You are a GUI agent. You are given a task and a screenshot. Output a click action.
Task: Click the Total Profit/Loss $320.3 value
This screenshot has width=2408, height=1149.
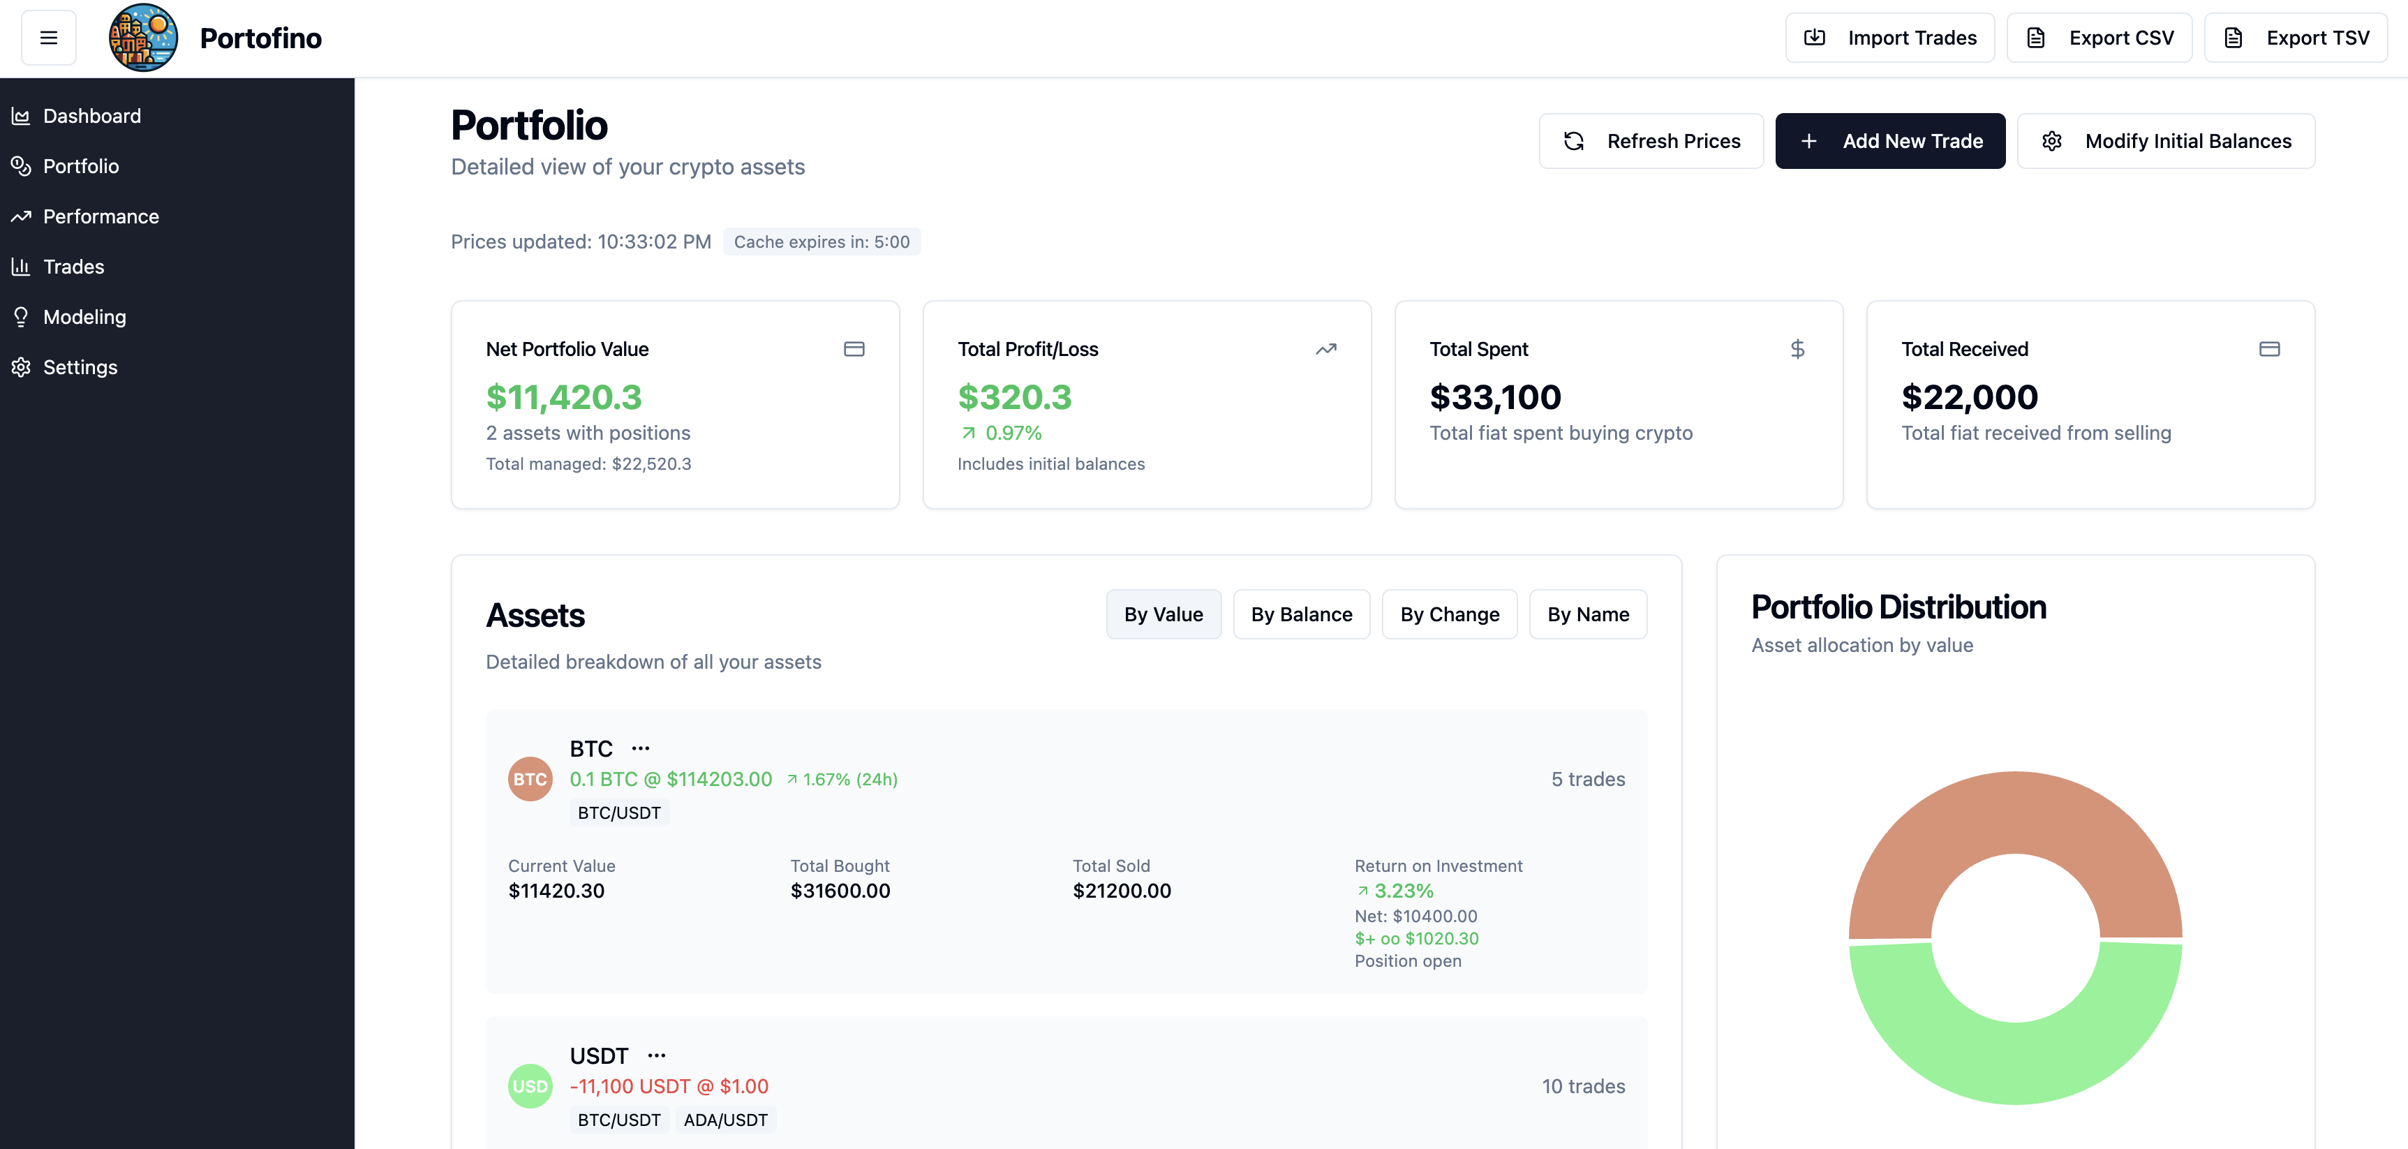tap(1014, 397)
